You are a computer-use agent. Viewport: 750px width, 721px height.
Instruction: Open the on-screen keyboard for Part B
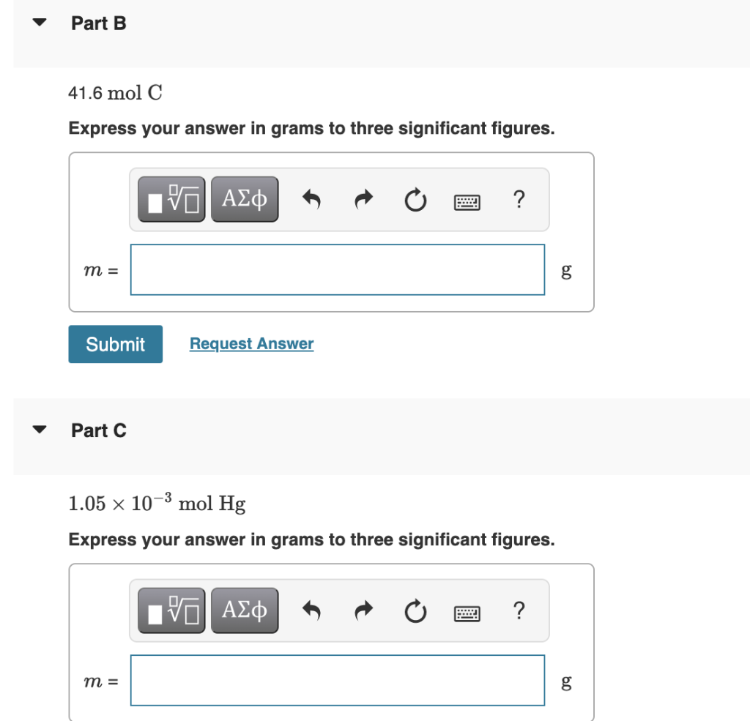(467, 201)
